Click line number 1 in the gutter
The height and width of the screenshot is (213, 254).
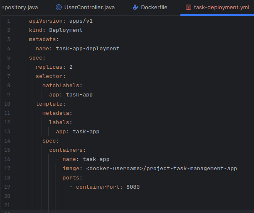9,21
